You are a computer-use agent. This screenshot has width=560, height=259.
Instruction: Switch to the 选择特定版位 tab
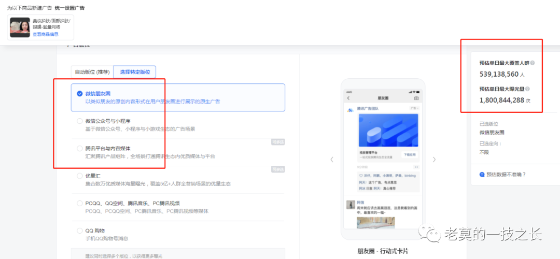[135, 72]
